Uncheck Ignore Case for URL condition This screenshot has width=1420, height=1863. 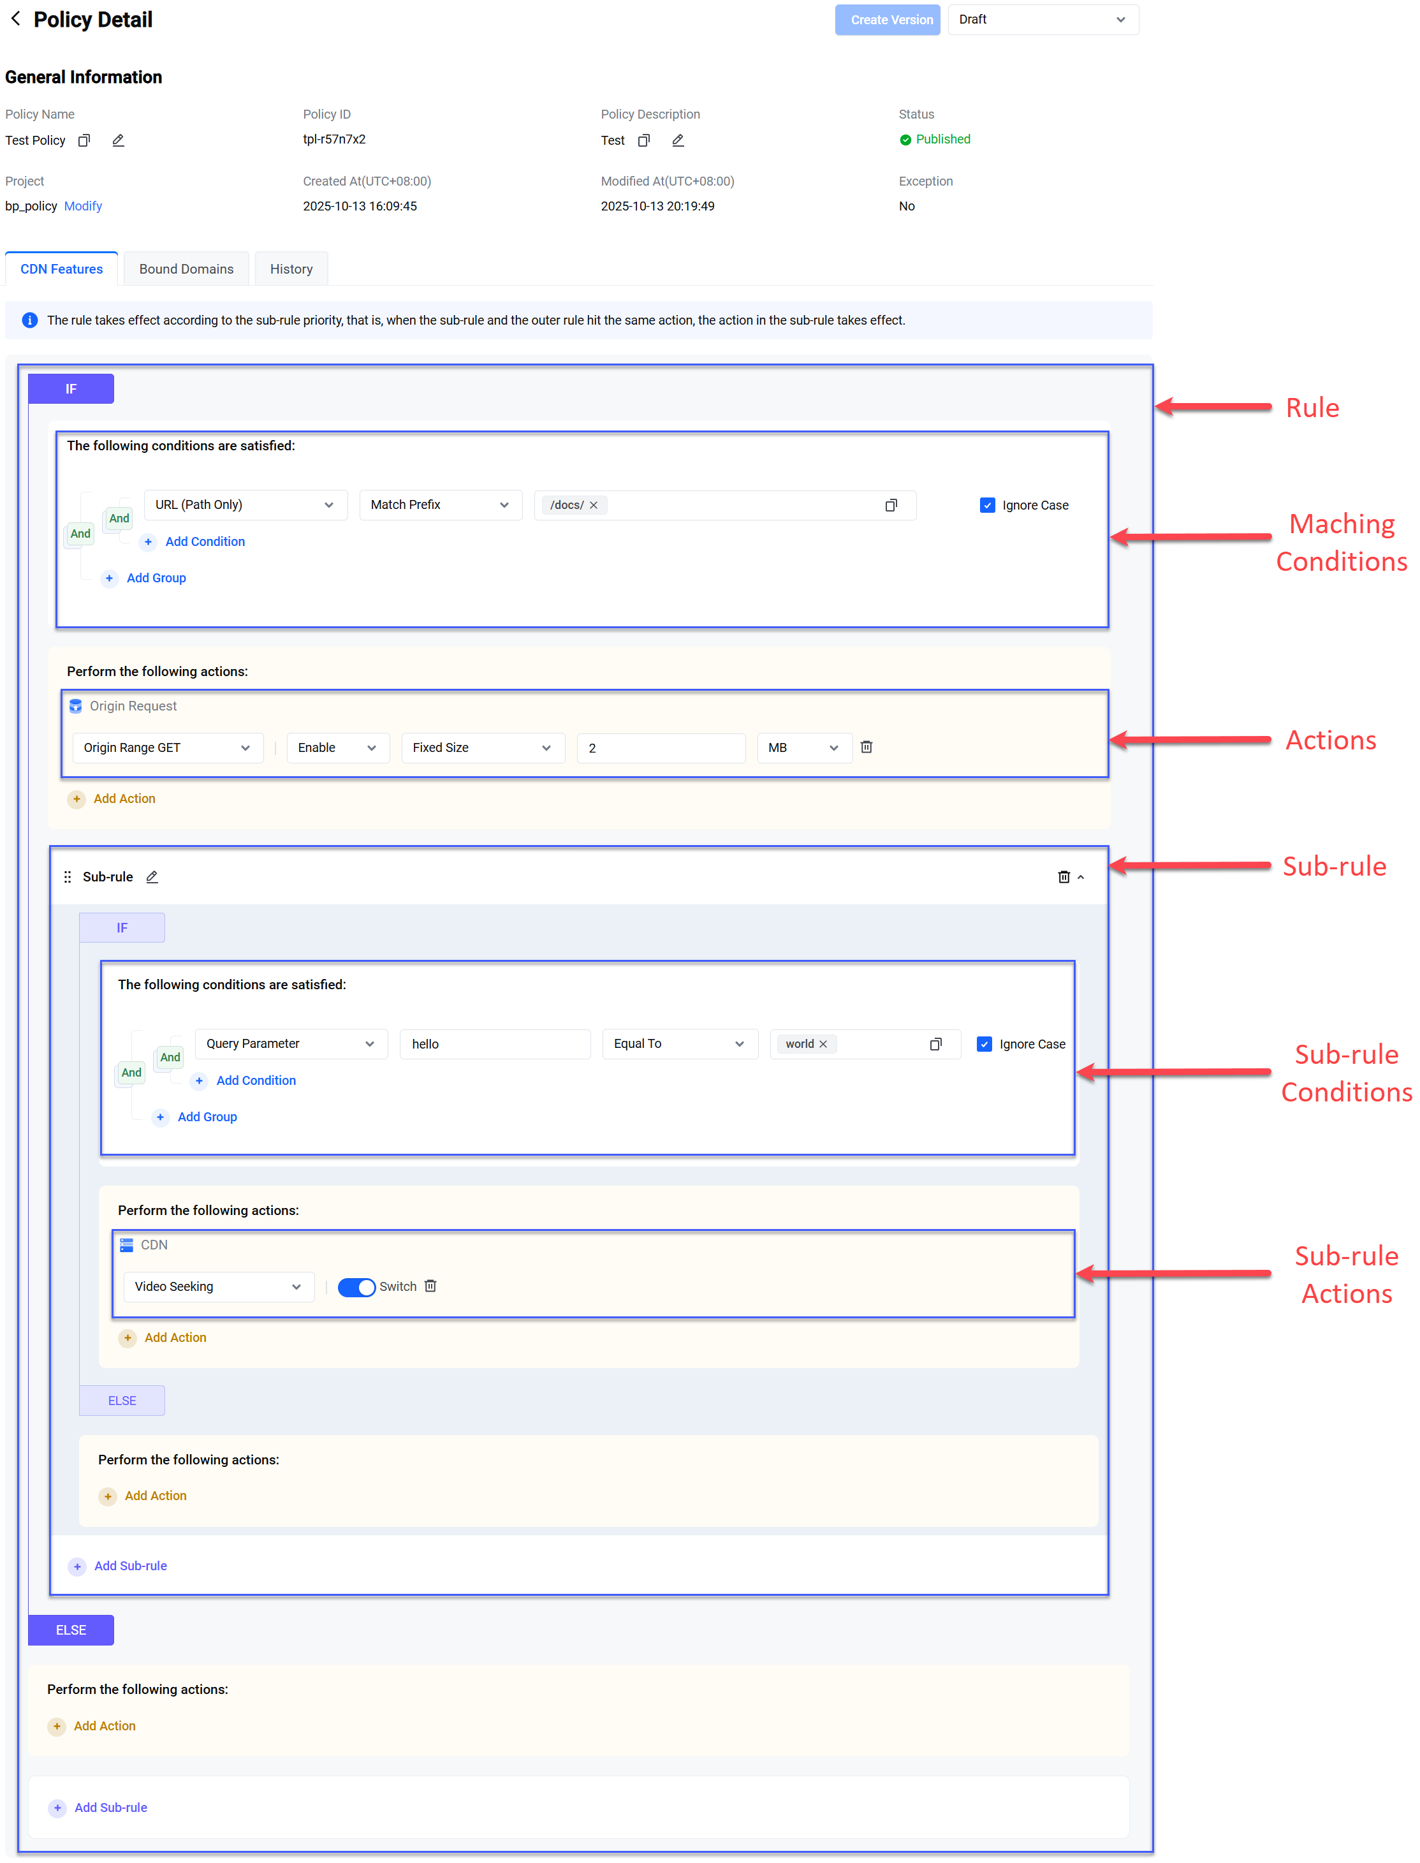987,504
